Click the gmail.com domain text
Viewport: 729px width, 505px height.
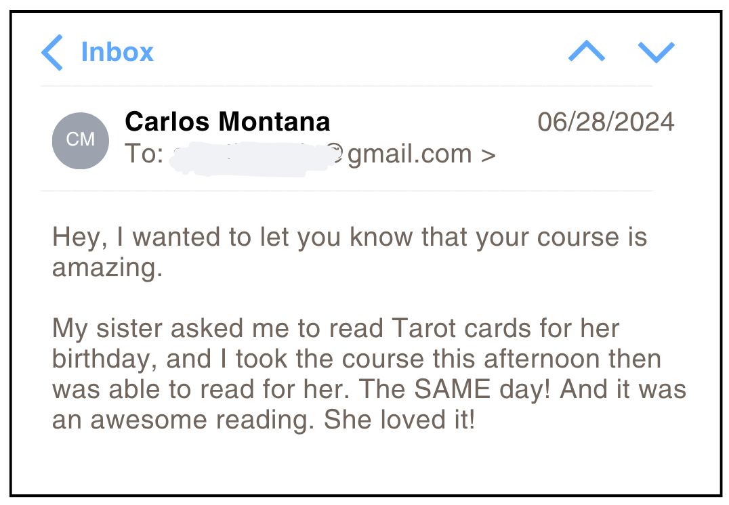pyautogui.click(x=409, y=154)
